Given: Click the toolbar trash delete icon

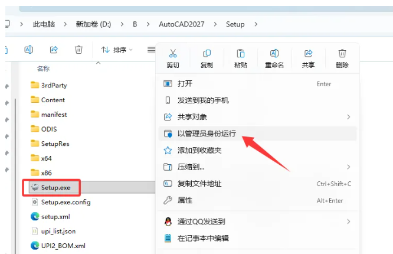Looking at the screenshot, I should coord(78,50).
